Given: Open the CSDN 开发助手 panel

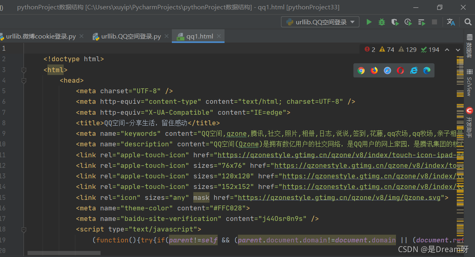Looking at the screenshot, I should pyautogui.click(x=469, y=122).
